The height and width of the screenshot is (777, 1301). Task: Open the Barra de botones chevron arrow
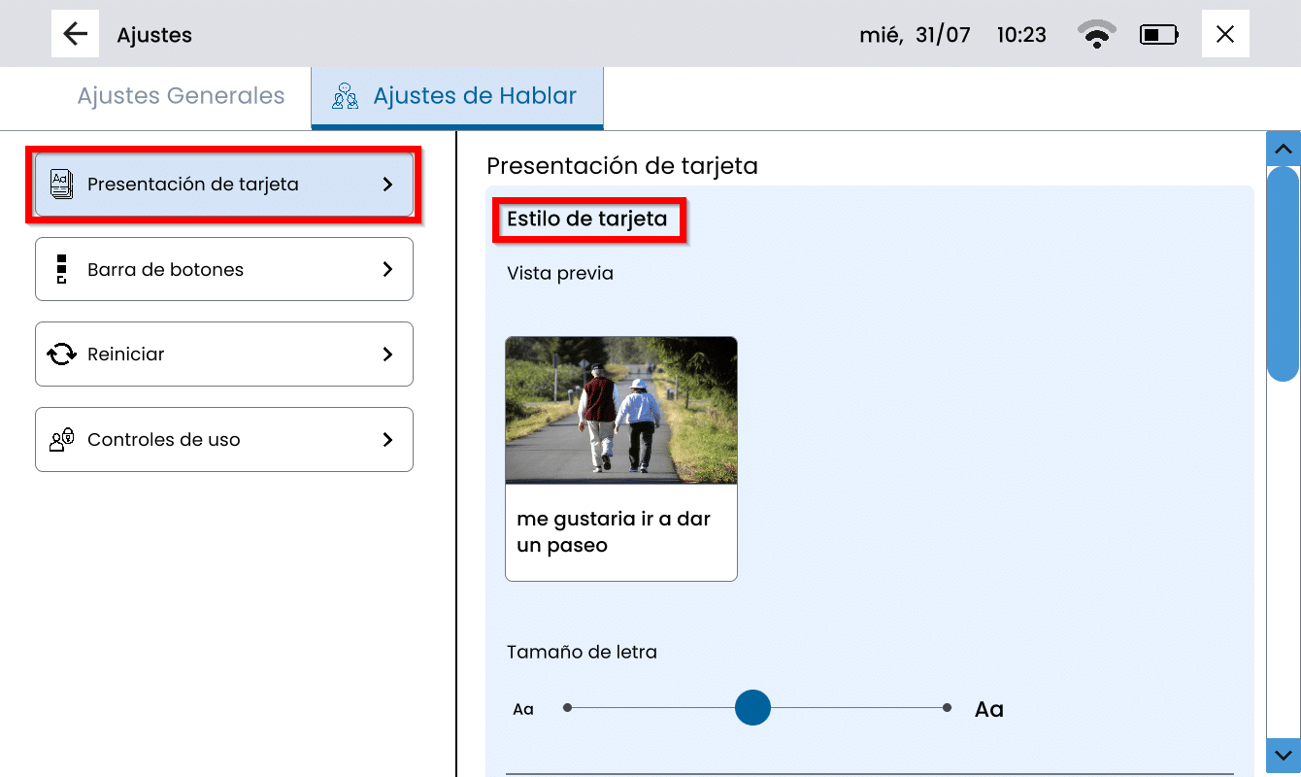coord(387,269)
